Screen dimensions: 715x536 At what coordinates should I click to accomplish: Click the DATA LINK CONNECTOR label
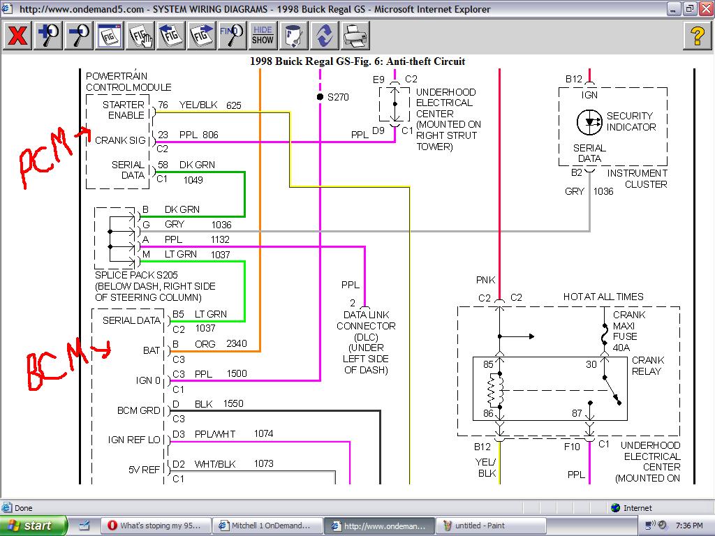click(x=366, y=320)
